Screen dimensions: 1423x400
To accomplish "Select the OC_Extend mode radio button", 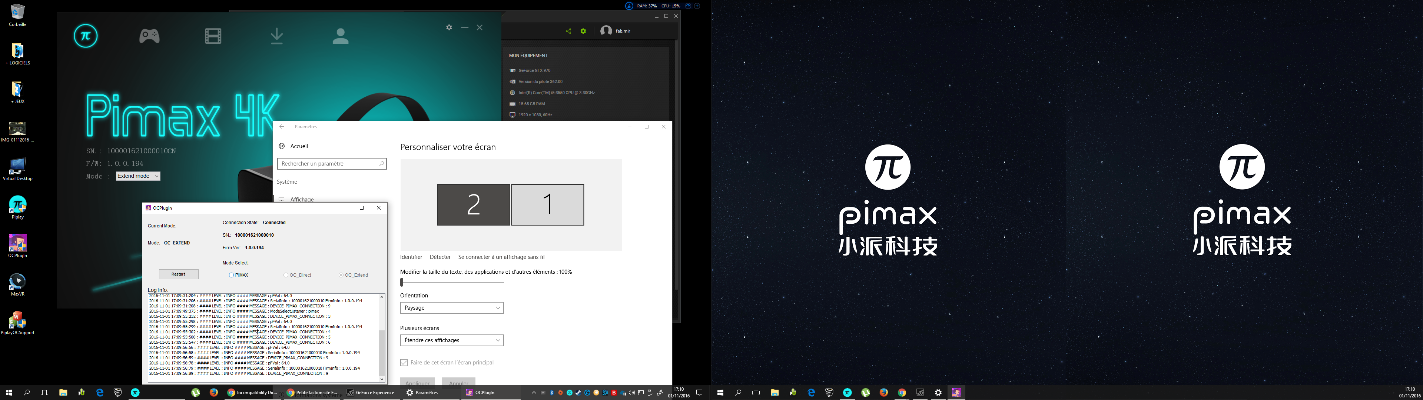I will pos(341,275).
